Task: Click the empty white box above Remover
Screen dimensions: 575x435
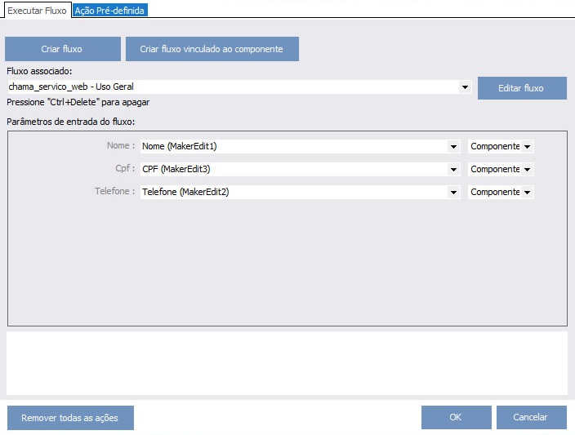Action: (287, 362)
